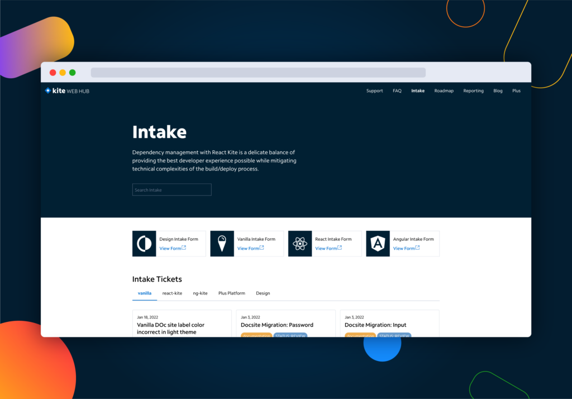Focus the Search Intake field
572x399 pixels.
pos(172,190)
